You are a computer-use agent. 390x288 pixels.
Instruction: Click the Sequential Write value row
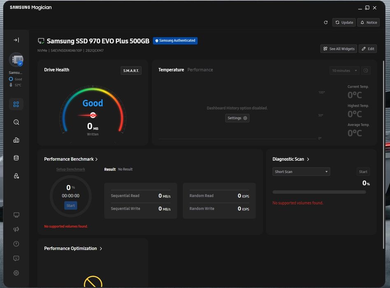(x=141, y=209)
